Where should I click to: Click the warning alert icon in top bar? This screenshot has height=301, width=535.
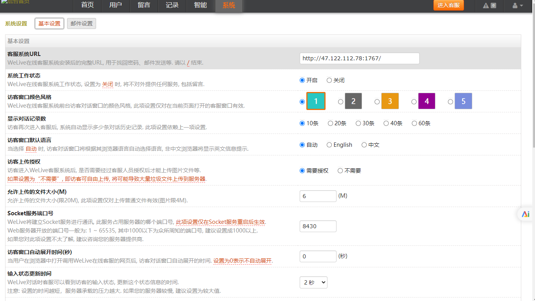486,6
